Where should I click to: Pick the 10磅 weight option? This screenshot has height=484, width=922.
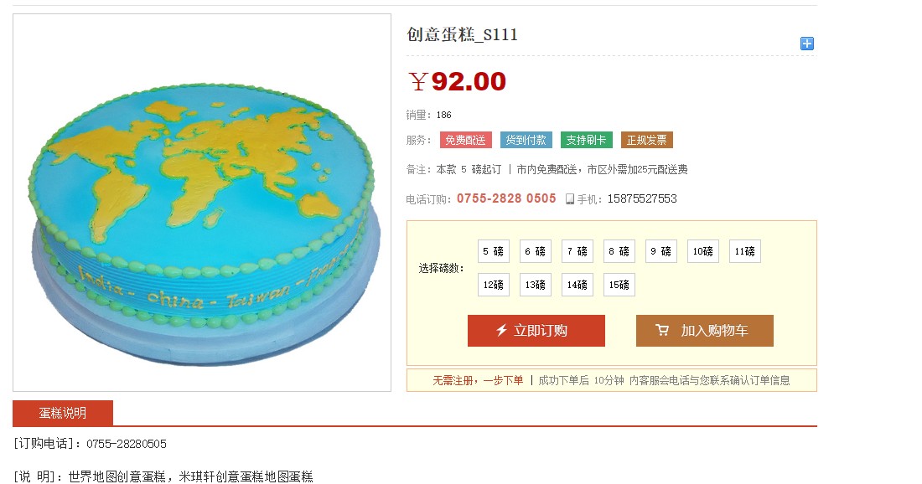click(702, 251)
